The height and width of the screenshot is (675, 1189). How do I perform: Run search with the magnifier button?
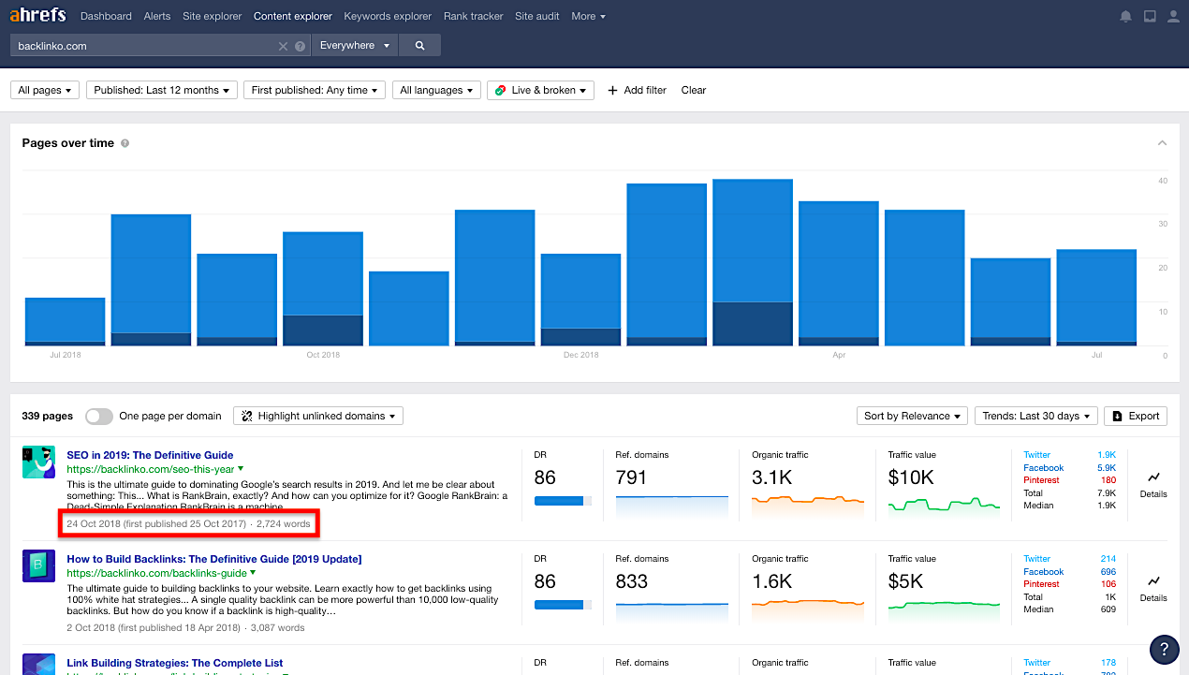coord(419,45)
